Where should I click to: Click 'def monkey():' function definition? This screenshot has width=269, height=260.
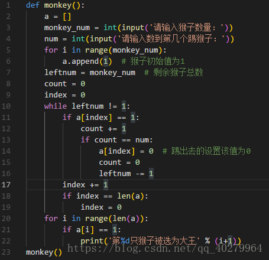tap(55, 5)
